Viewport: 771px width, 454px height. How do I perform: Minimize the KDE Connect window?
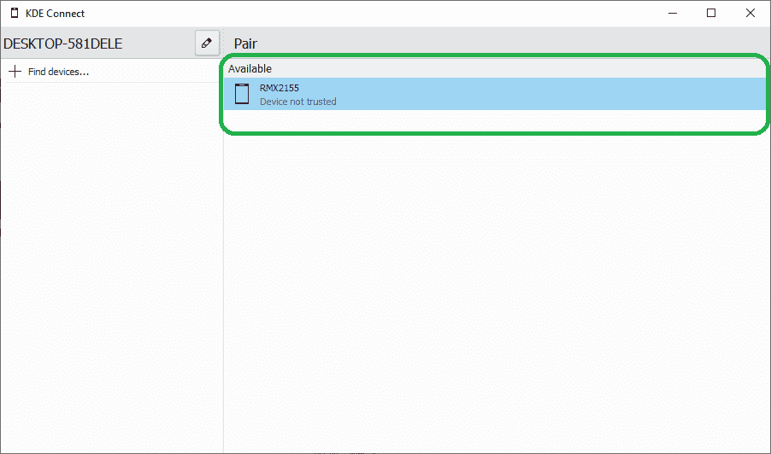[673, 14]
